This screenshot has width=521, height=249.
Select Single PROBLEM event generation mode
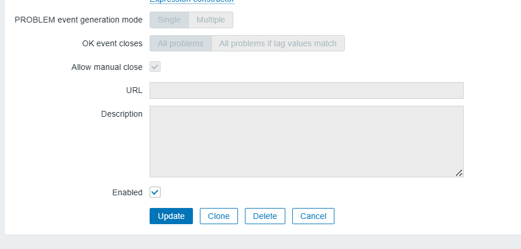click(x=169, y=20)
